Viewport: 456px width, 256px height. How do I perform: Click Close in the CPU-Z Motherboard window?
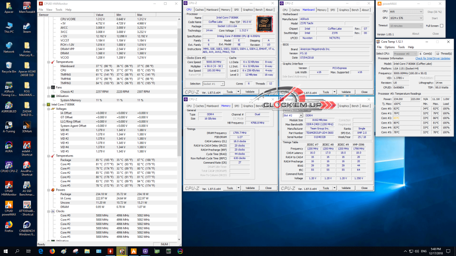tap(364, 92)
